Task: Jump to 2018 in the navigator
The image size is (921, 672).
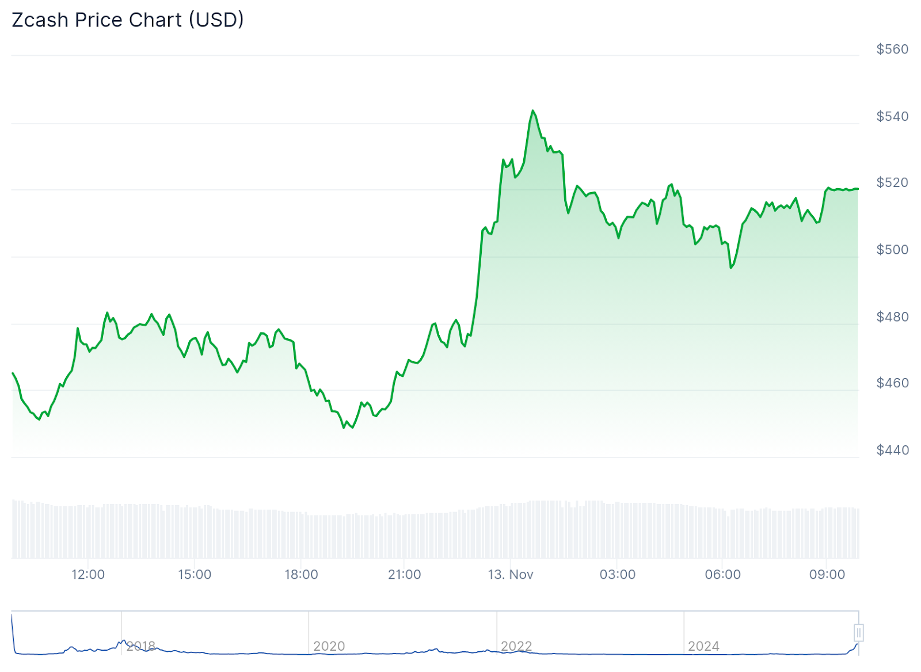Action: 141,646
